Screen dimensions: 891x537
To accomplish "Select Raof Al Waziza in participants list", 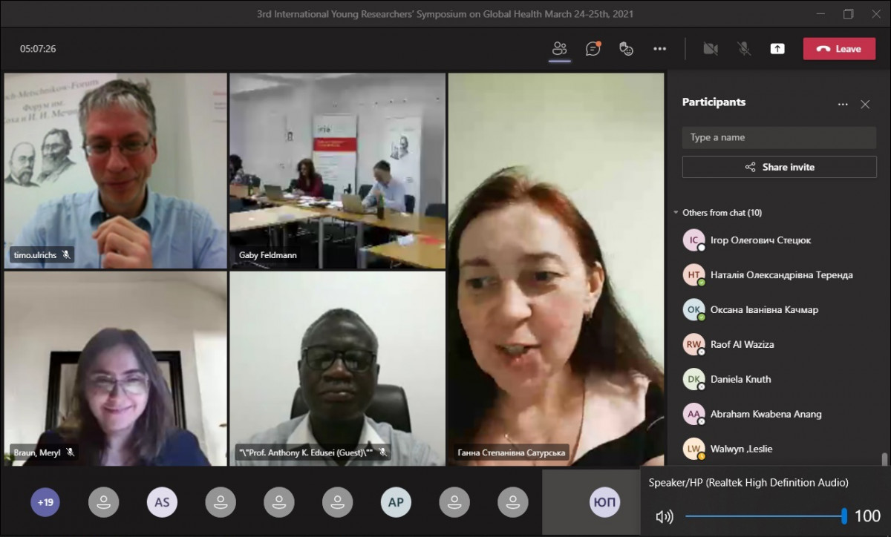I will pyautogui.click(x=742, y=344).
